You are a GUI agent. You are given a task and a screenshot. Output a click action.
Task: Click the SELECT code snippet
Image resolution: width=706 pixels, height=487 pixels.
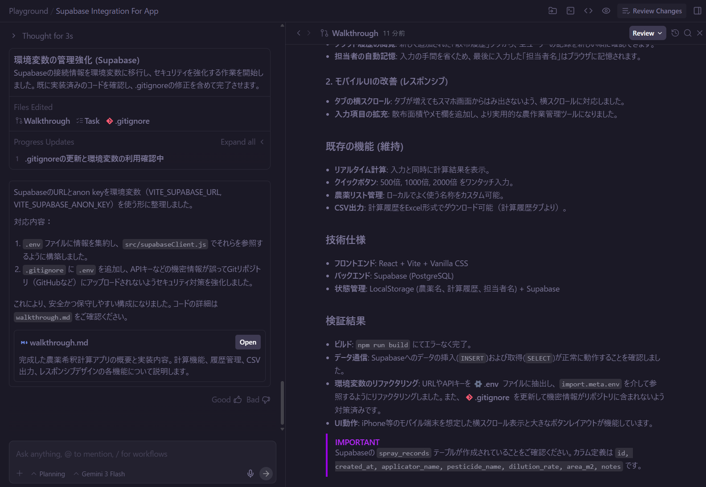[x=539, y=358]
